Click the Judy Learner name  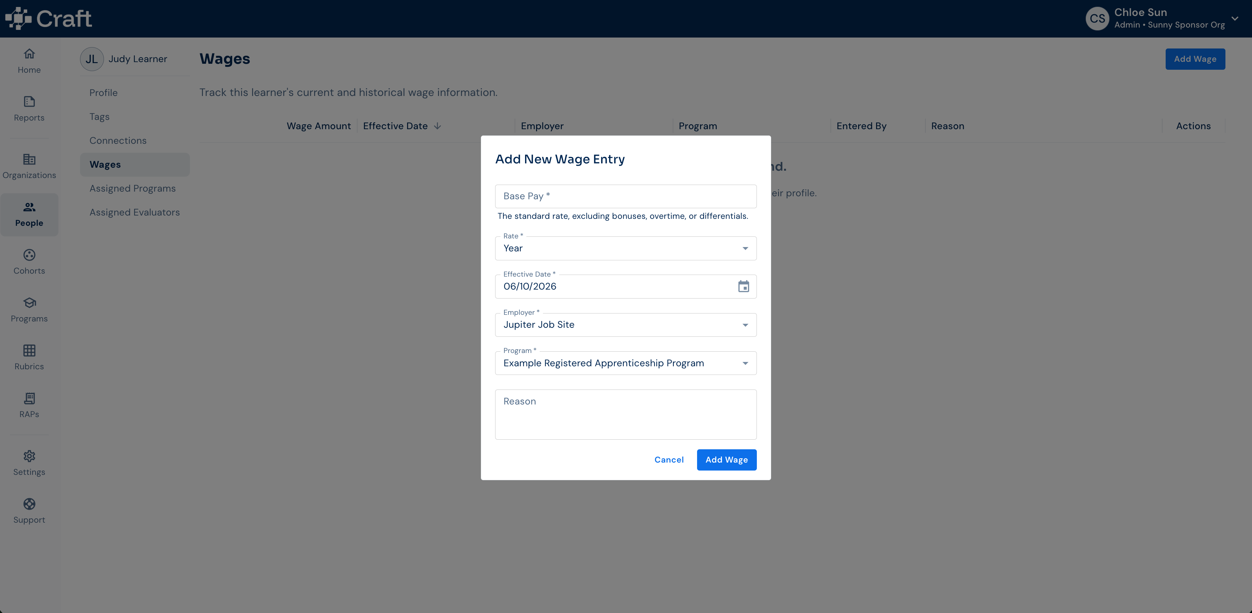[137, 59]
